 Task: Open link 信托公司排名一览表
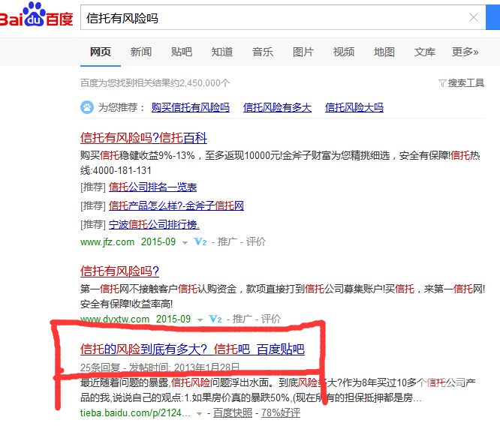[152, 187]
